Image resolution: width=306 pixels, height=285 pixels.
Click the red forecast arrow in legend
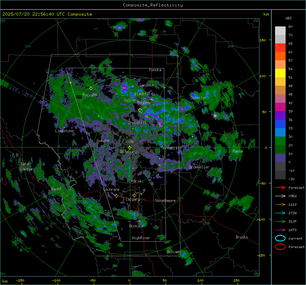click(x=280, y=187)
